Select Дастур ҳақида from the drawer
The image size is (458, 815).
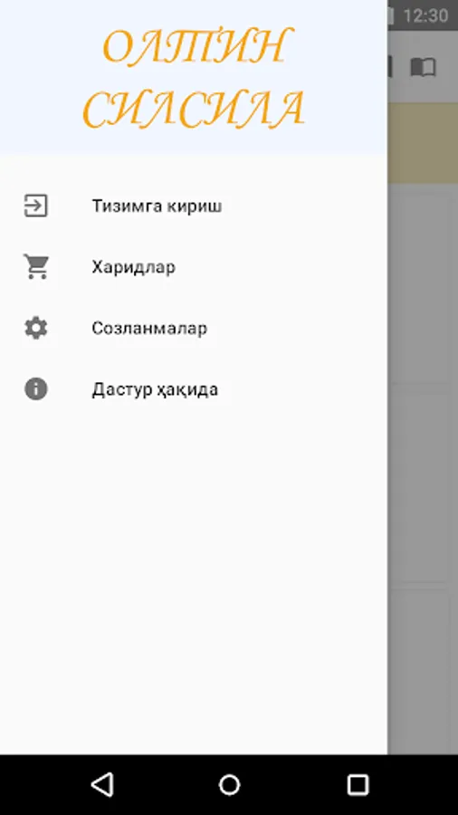point(194,389)
